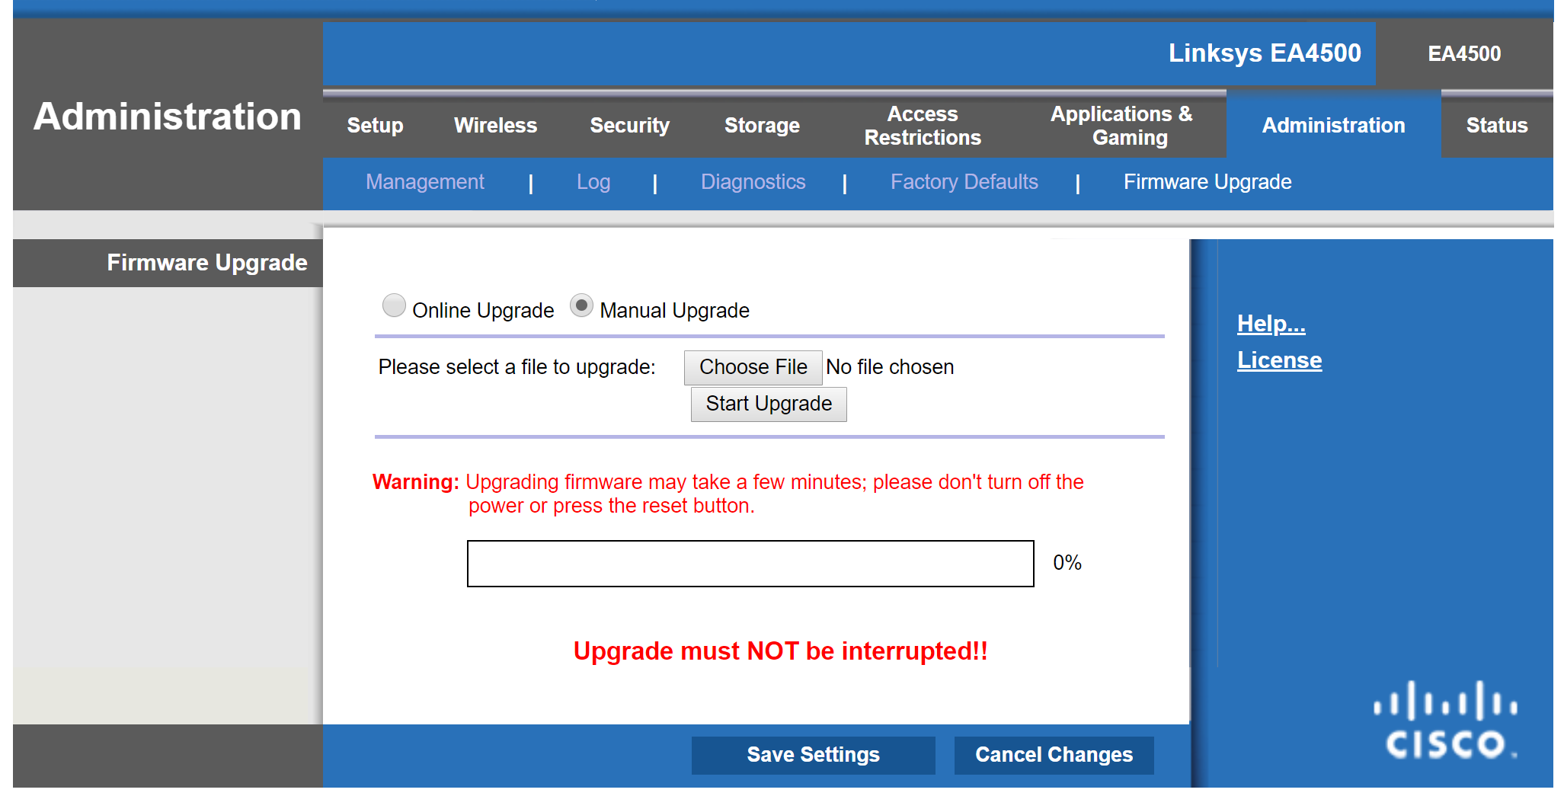Image resolution: width=1564 pixels, height=796 pixels.
Task: Open the Factory Defaults sub-menu
Action: click(x=964, y=182)
